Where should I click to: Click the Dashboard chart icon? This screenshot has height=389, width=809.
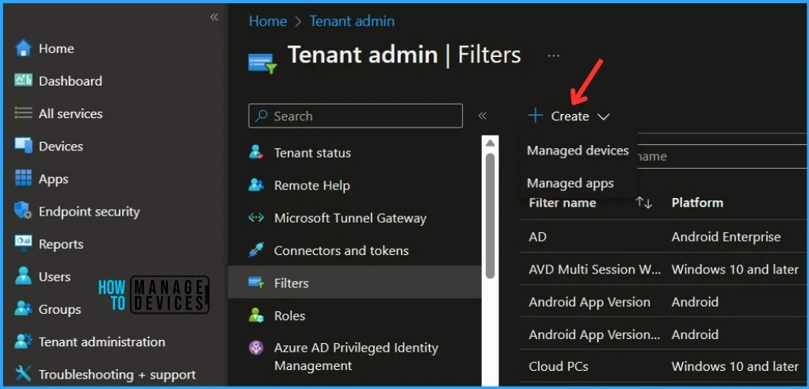23,81
